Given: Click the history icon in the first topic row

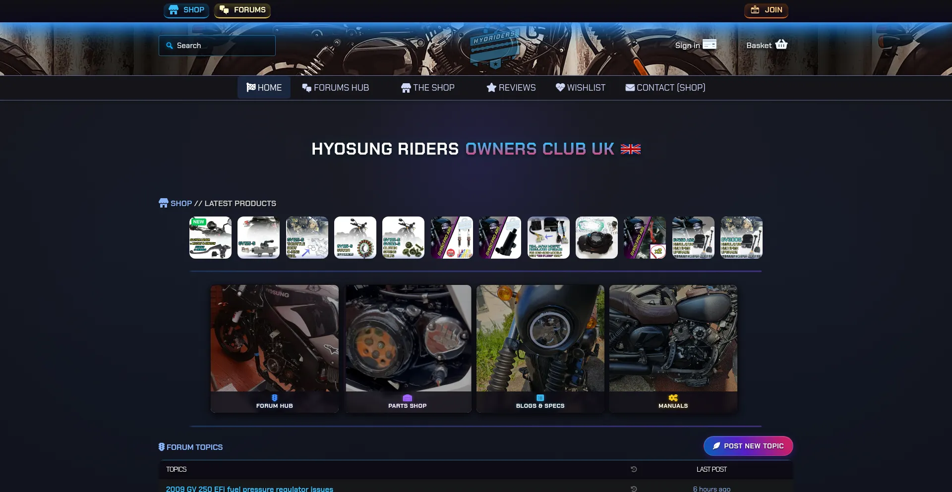Looking at the screenshot, I should pyautogui.click(x=634, y=489).
